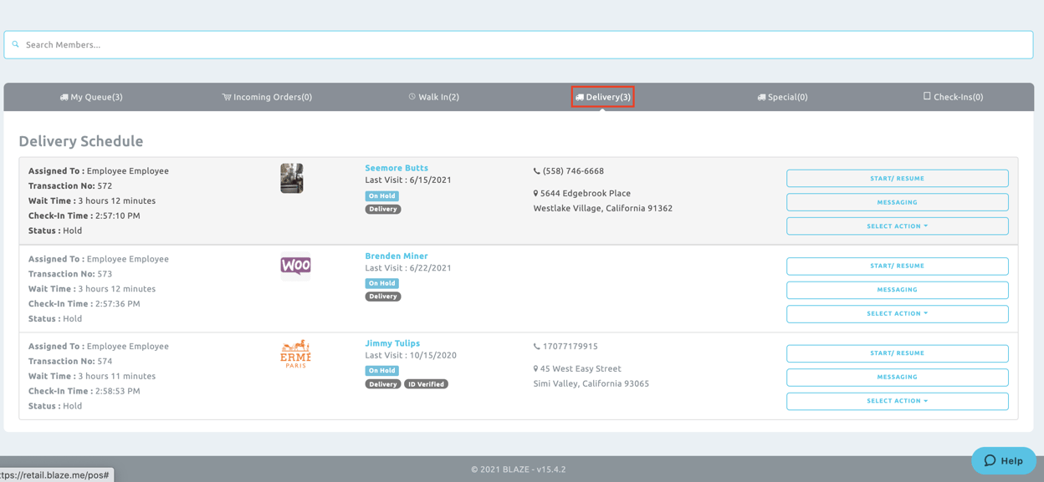The height and width of the screenshot is (482, 1044).
Task: Click the search magnifier icon
Action: pyautogui.click(x=15, y=45)
